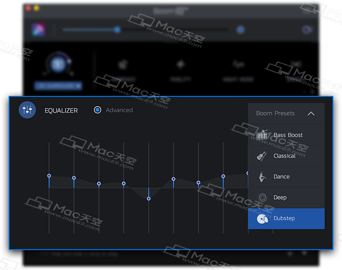Click the third equalizer band handle
The height and width of the screenshot is (270, 342).
[x=99, y=184]
